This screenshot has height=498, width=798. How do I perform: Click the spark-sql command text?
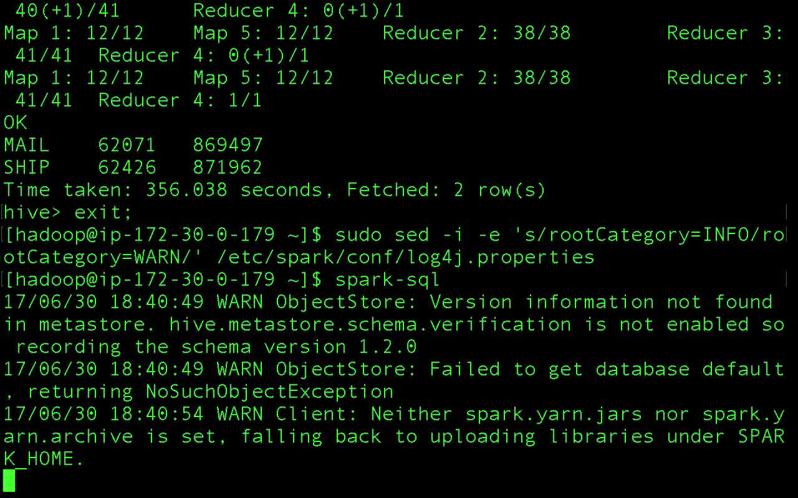point(387,280)
